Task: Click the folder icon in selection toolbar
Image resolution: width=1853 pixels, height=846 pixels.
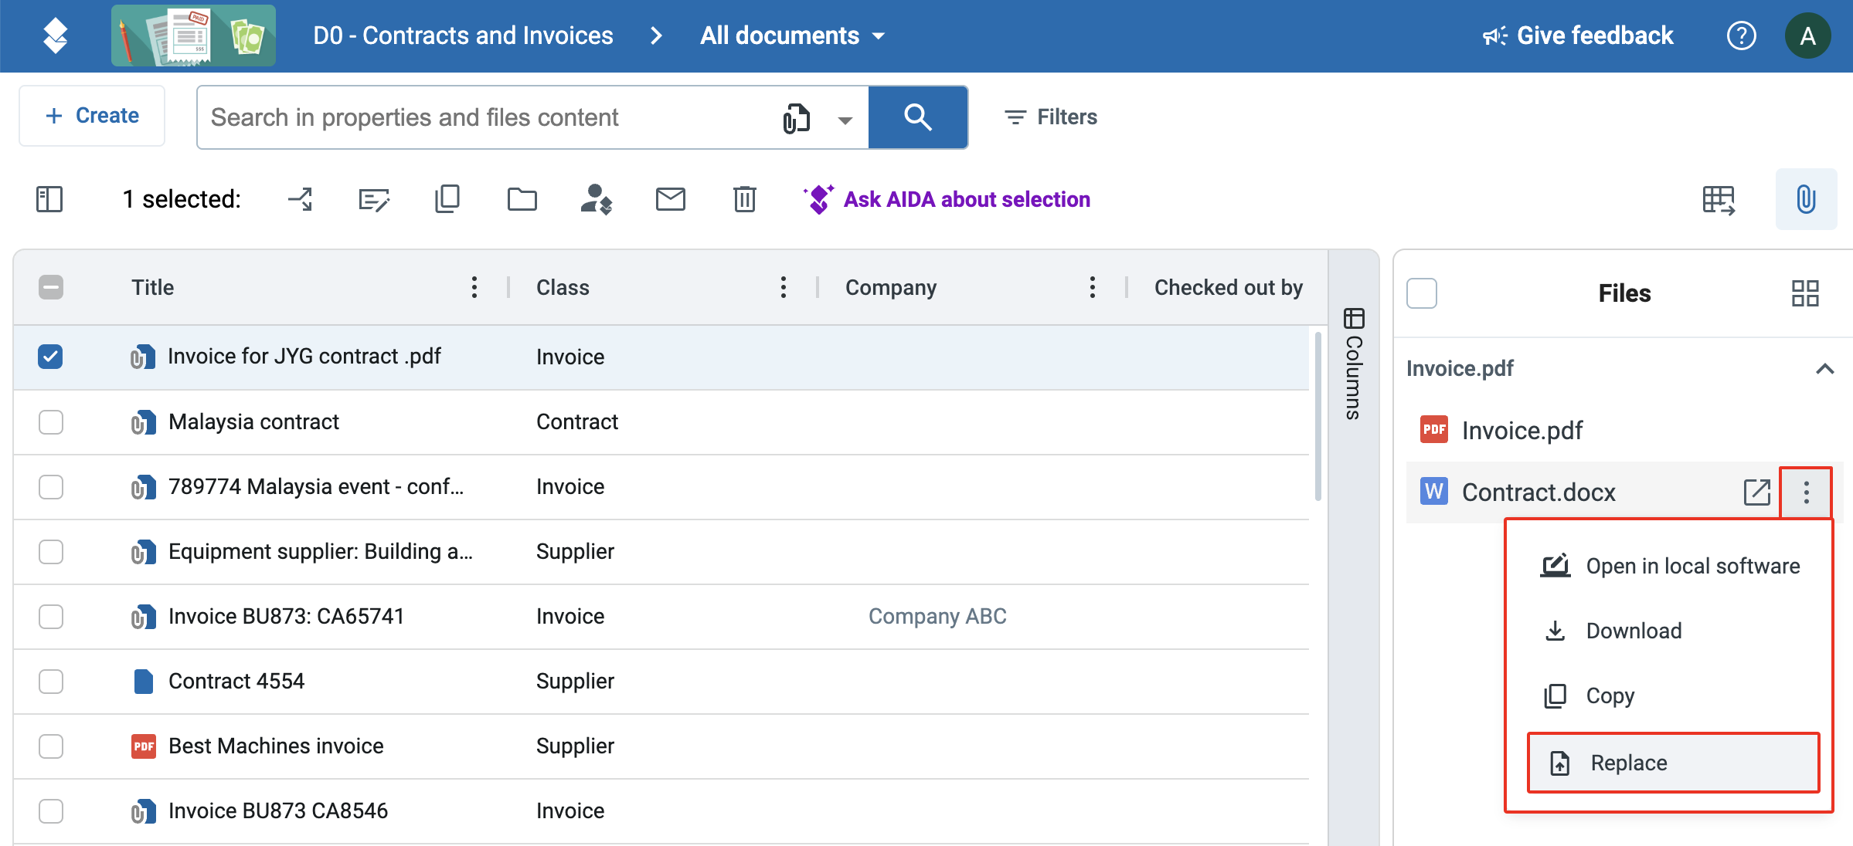Action: (522, 199)
